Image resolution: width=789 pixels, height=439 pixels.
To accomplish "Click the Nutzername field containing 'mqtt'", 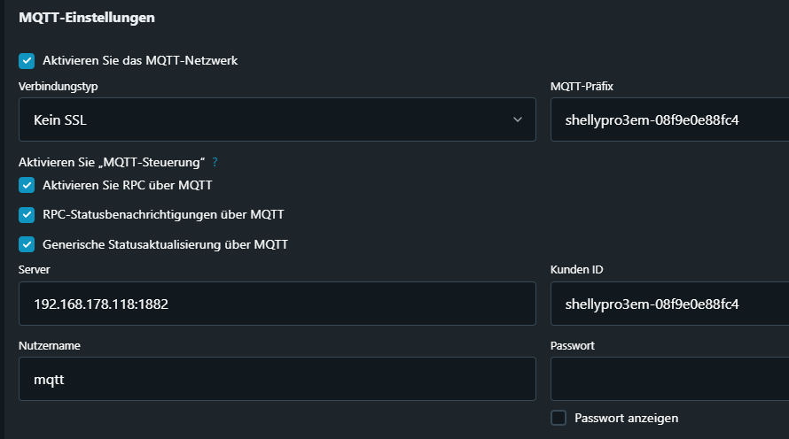I will tap(277, 379).
